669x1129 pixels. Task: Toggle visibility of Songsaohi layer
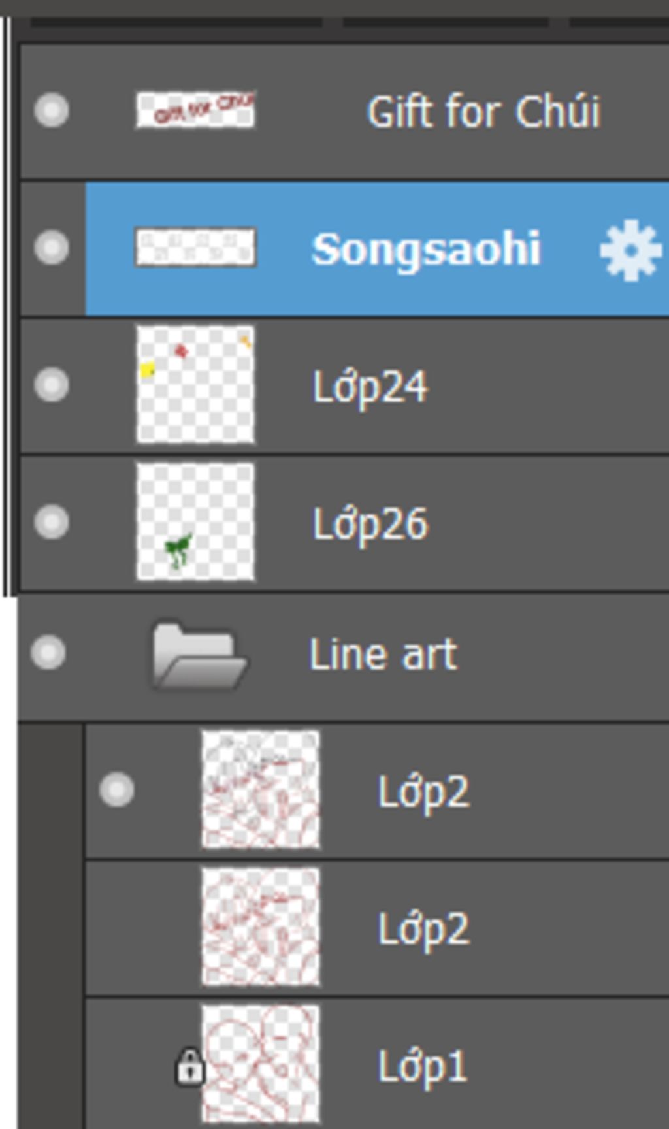[52, 247]
